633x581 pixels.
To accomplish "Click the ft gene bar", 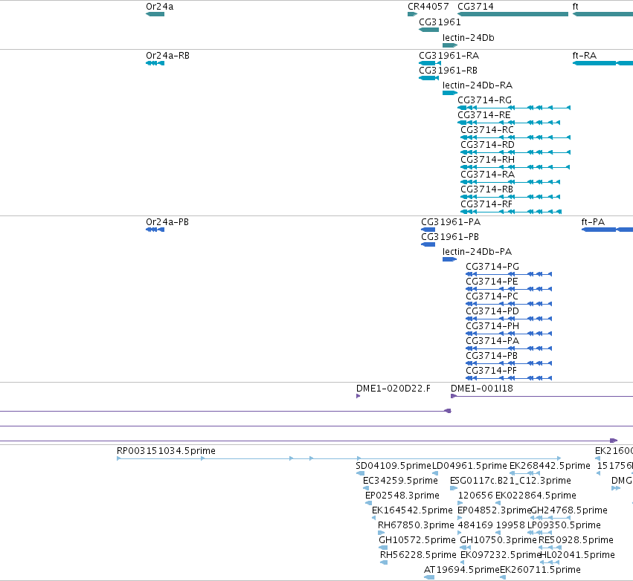I will pos(603,14).
